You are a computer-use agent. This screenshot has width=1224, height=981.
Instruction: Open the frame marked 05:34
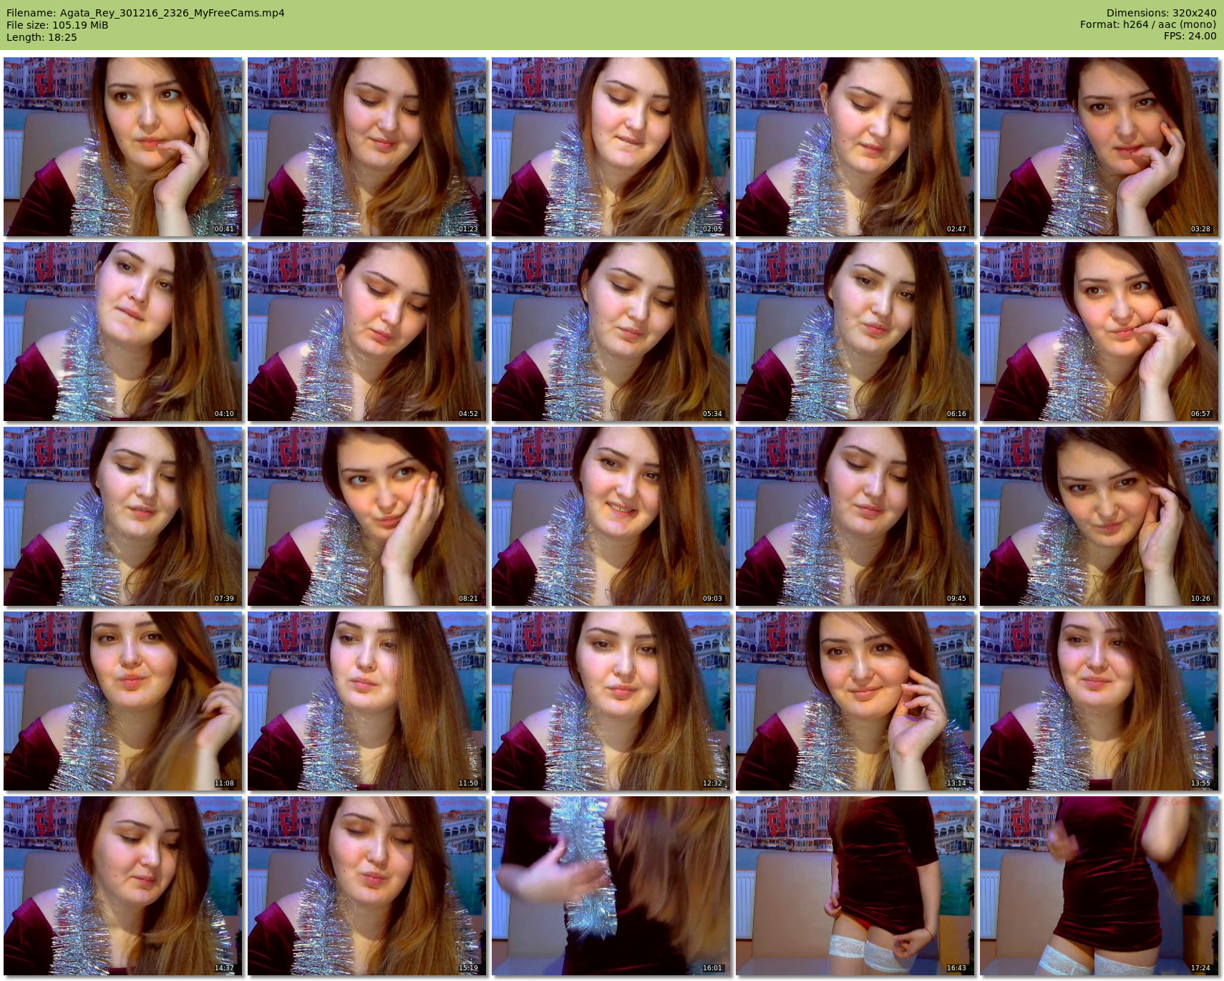[x=611, y=332]
